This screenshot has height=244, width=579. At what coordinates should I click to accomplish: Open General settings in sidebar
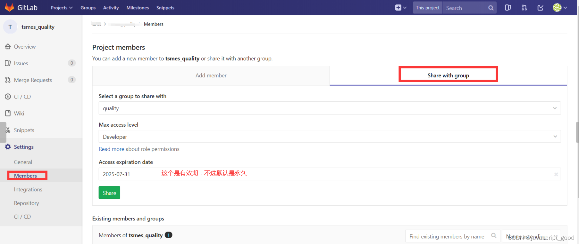23,162
